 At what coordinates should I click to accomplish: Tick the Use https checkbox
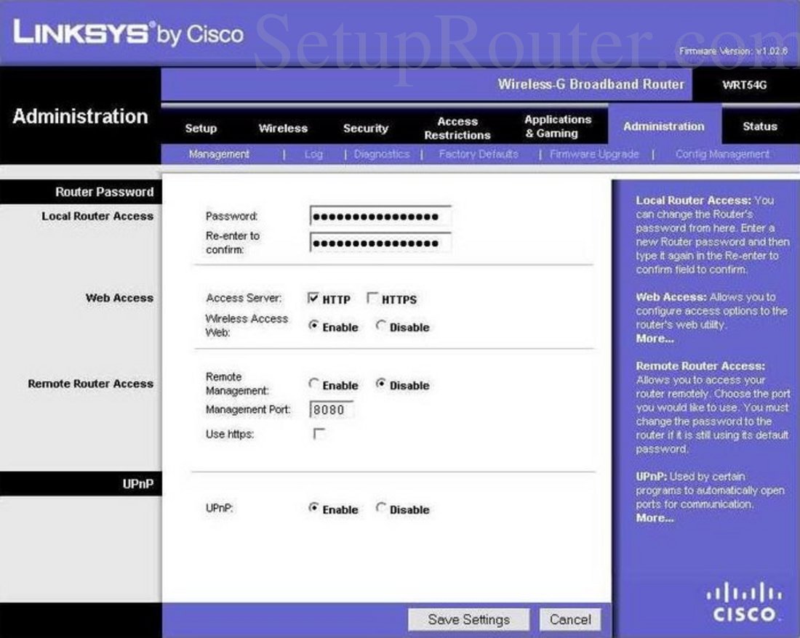pyautogui.click(x=319, y=434)
